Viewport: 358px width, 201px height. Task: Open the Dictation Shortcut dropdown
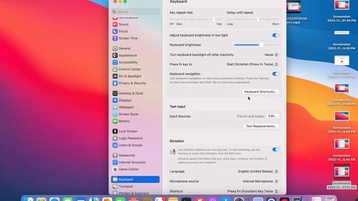pyautogui.click(x=252, y=191)
